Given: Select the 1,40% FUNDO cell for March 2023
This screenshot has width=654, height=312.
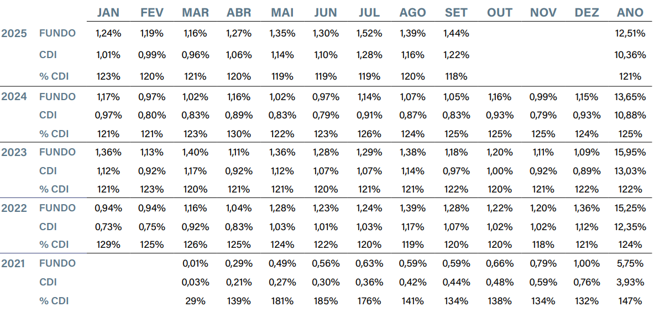Looking at the screenshot, I should 195,152.
